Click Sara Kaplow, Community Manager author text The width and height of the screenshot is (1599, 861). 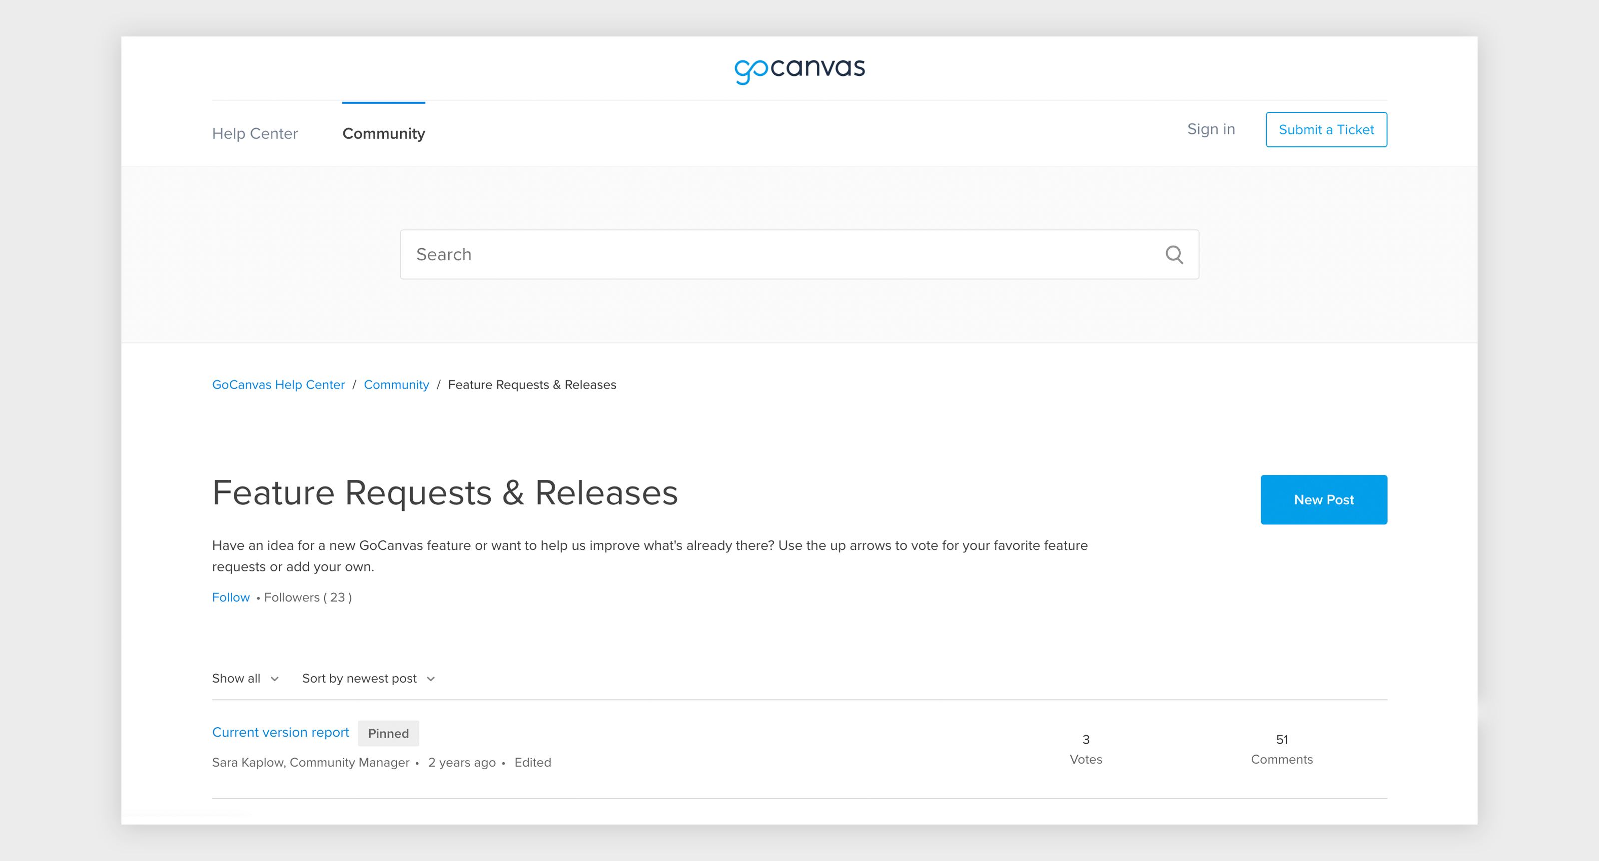coord(310,763)
